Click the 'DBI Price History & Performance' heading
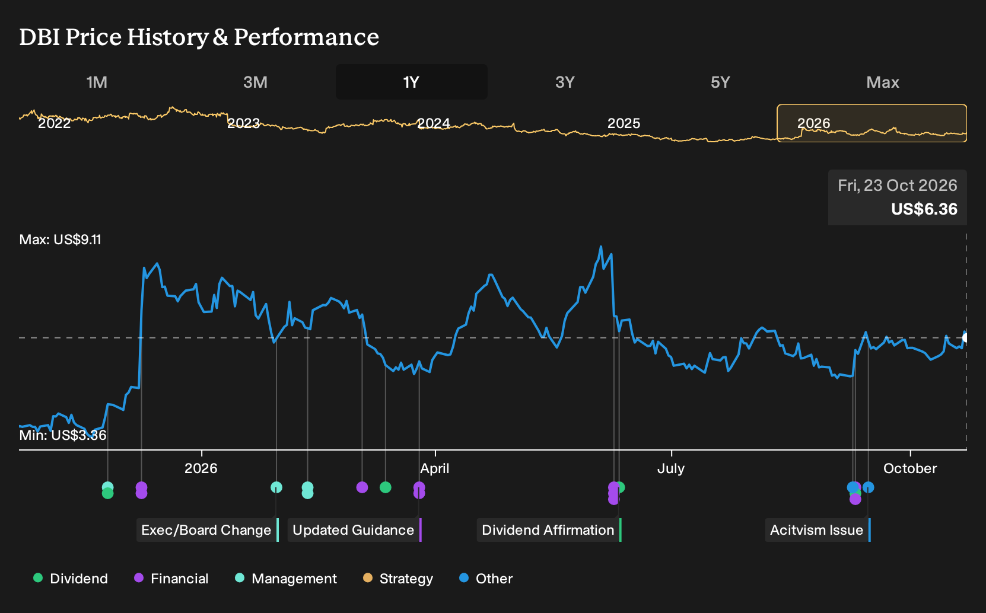This screenshot has height=613, width=986. coord(199,37)
